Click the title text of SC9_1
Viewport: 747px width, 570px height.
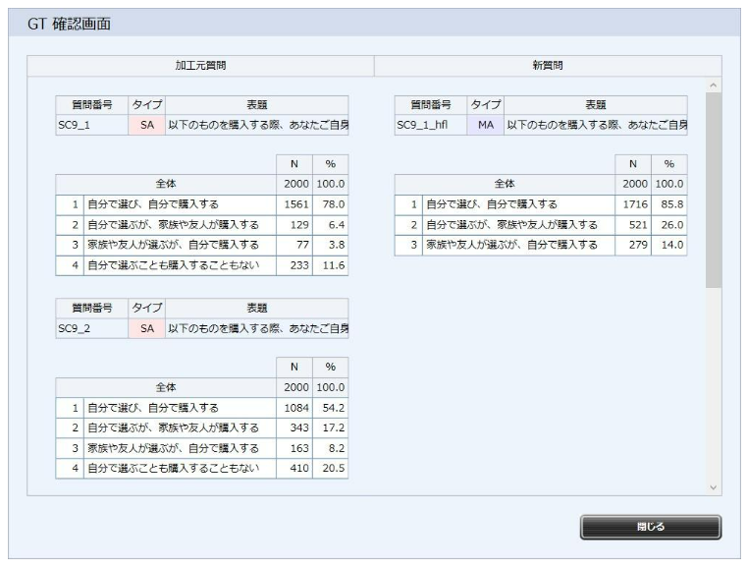[x=257, y=125]
